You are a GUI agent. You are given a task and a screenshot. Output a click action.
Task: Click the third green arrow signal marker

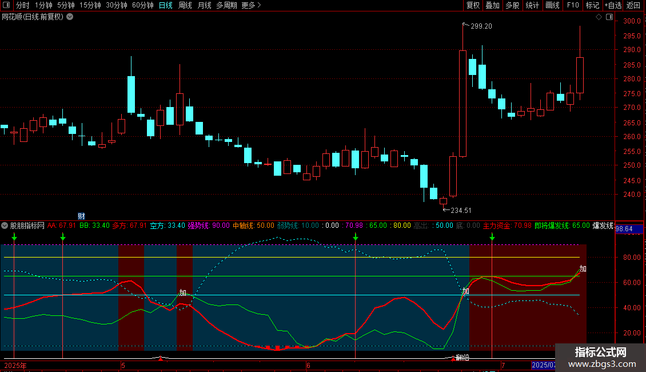tap(356, 237)
